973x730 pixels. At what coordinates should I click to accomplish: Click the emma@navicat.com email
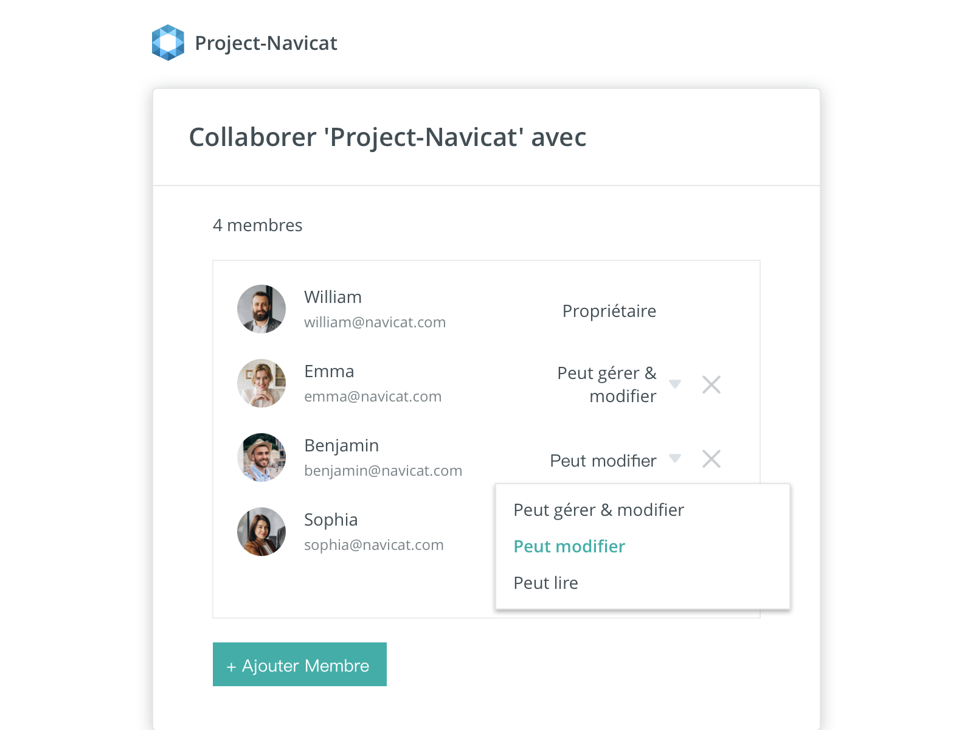373,397
